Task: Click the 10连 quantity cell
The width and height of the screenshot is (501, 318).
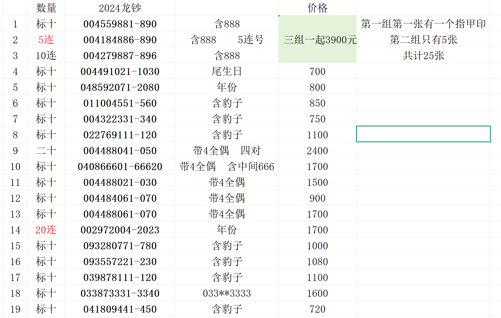Action: click(x=46, y=55)
